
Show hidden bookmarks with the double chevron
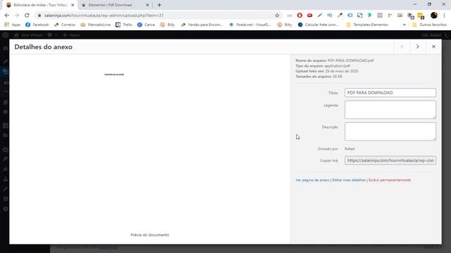click(404, 25)
